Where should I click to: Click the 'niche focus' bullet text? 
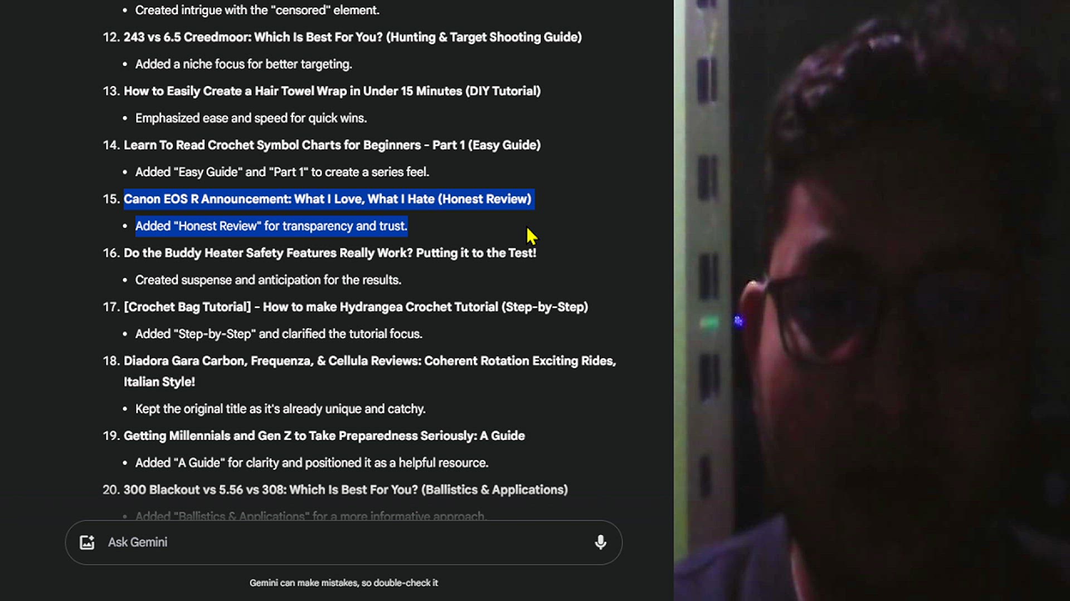[x=243, y=65]
